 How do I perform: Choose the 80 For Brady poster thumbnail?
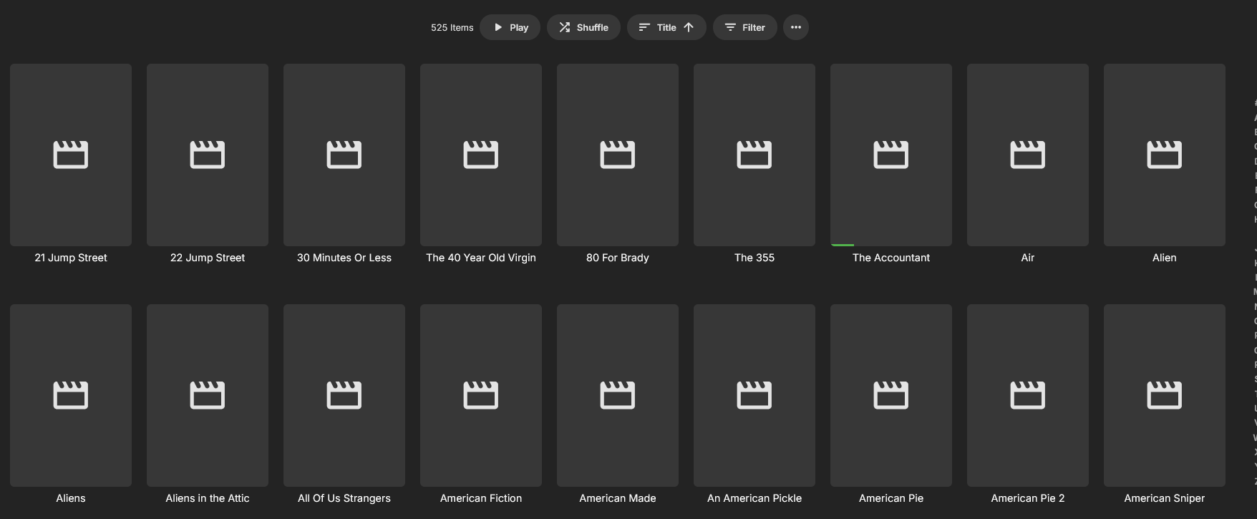[x=618, y=155]
